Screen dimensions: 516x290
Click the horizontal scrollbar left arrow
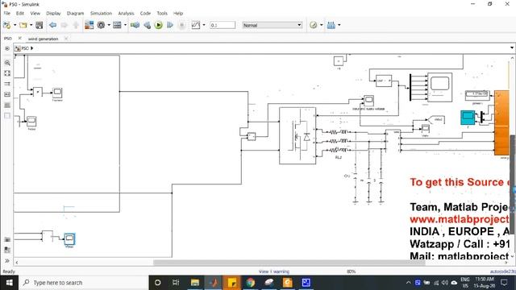point(17,263)
